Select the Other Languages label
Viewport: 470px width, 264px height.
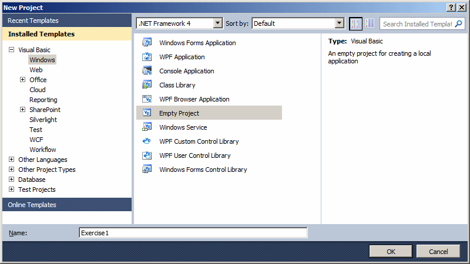42,160
